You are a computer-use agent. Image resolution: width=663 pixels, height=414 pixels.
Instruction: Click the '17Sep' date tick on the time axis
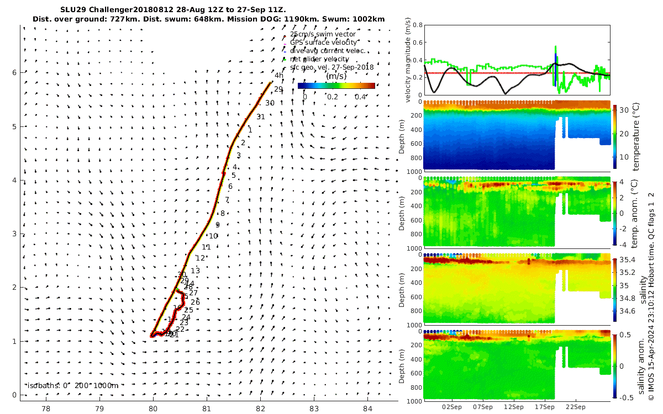(545, 407)
